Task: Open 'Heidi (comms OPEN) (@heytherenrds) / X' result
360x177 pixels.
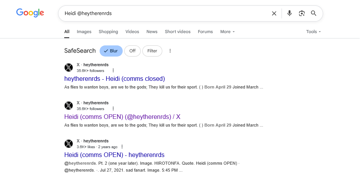Action: coord(122,117)
